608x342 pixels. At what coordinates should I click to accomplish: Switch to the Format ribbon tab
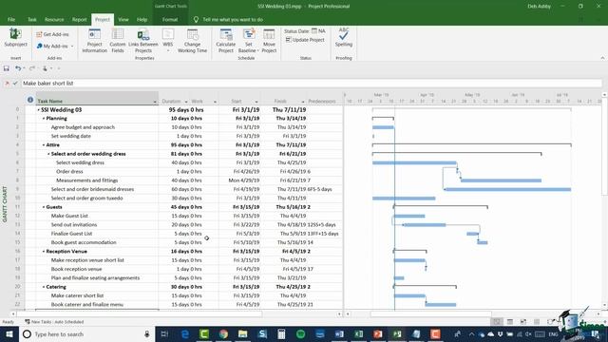(170, 19)
